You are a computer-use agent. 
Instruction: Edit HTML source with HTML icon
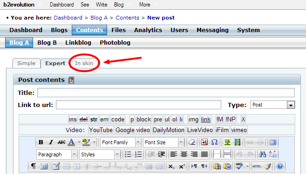coord(257,167)
